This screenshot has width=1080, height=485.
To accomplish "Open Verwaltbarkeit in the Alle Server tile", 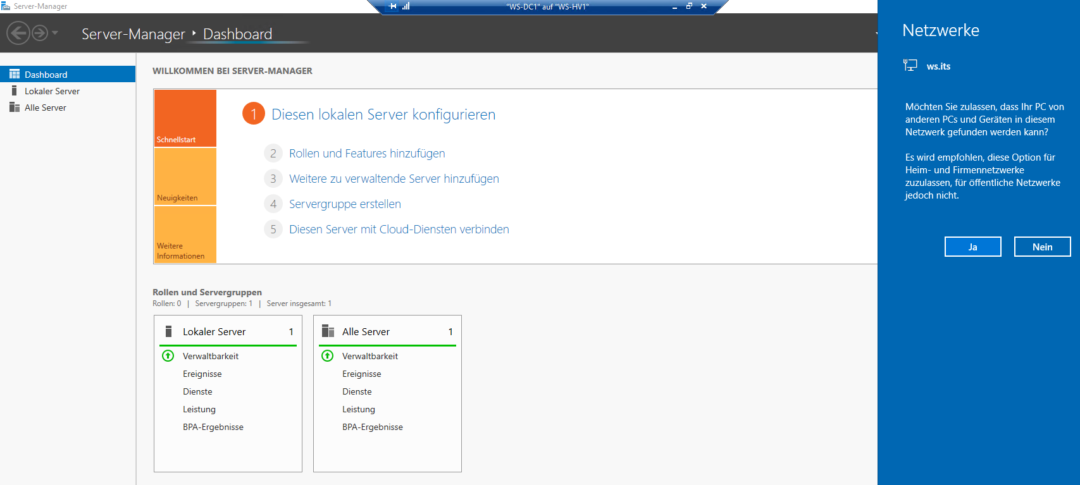I will tap(370, 356).
